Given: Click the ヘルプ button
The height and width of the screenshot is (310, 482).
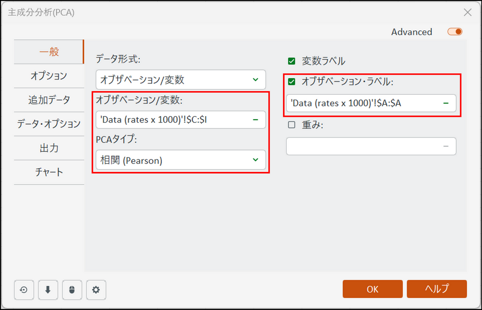Looking at the screenshot, I should coord(437,289).
